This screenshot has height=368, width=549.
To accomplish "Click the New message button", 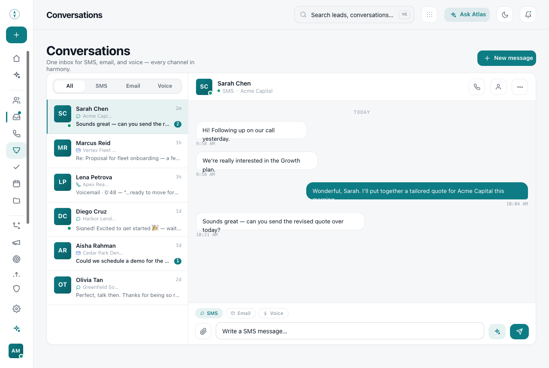I will point(507,58).
